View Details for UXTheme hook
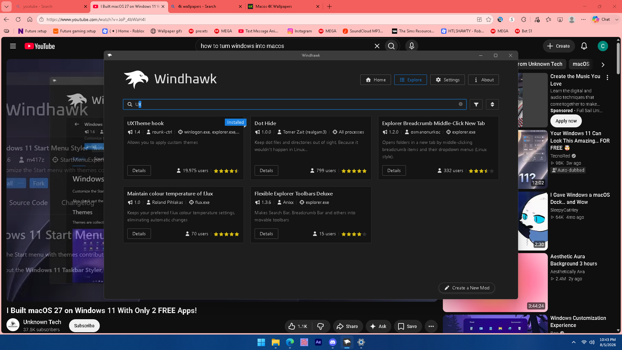Image resolution: width=622 pixels, height=350 pixels. 139,170
